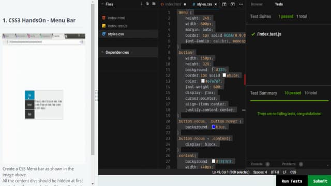Switch to the index.html editor tab
Screen dimensions: 331x186
pyautogui.click(x=173, y=4)
